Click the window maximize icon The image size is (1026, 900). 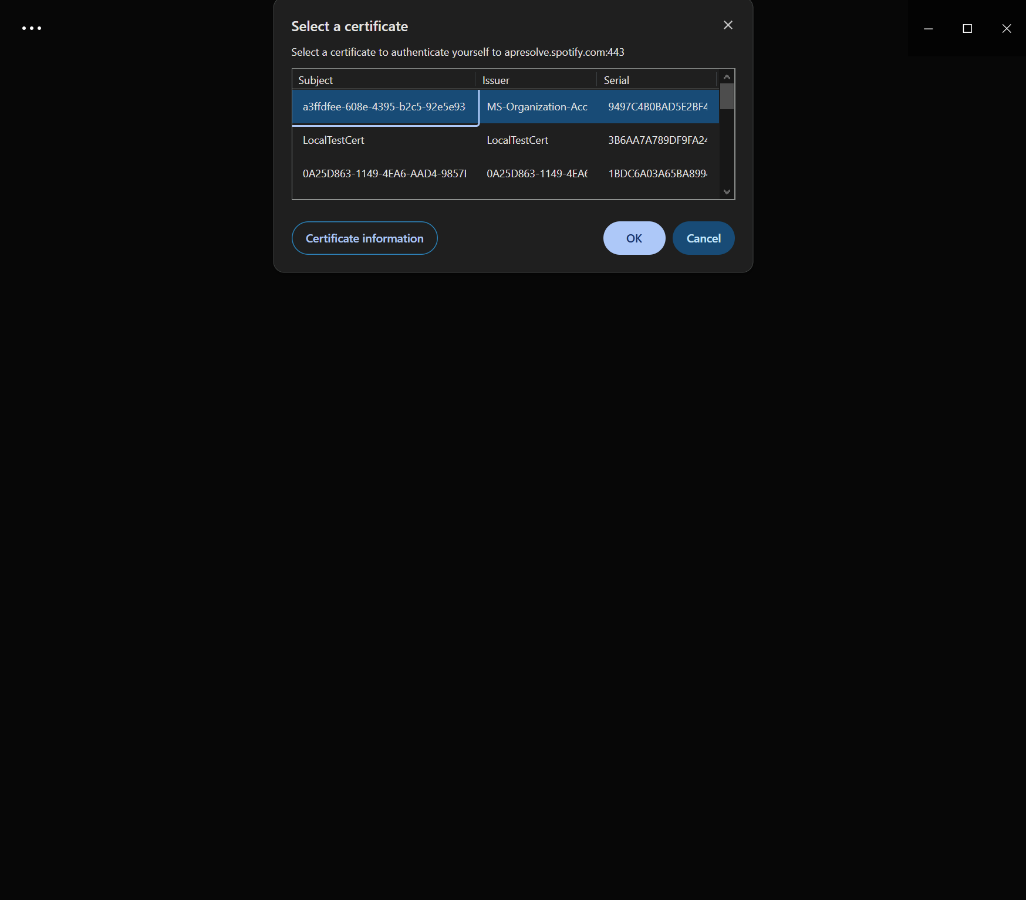click(967, 28)
